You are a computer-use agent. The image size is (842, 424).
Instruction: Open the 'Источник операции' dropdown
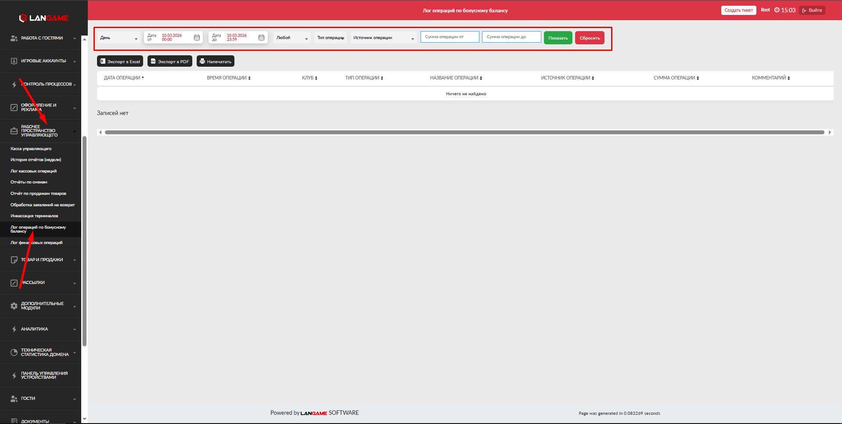383,38
